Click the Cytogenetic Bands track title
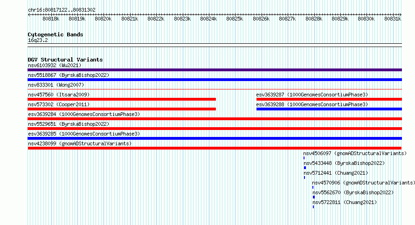This screenshot has height=225, width=415. point(55,34)
